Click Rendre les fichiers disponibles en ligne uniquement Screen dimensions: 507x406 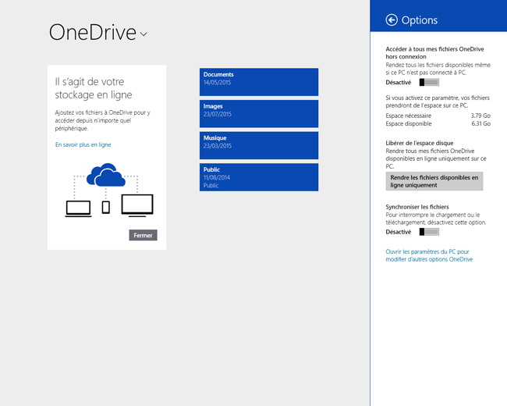434,181
